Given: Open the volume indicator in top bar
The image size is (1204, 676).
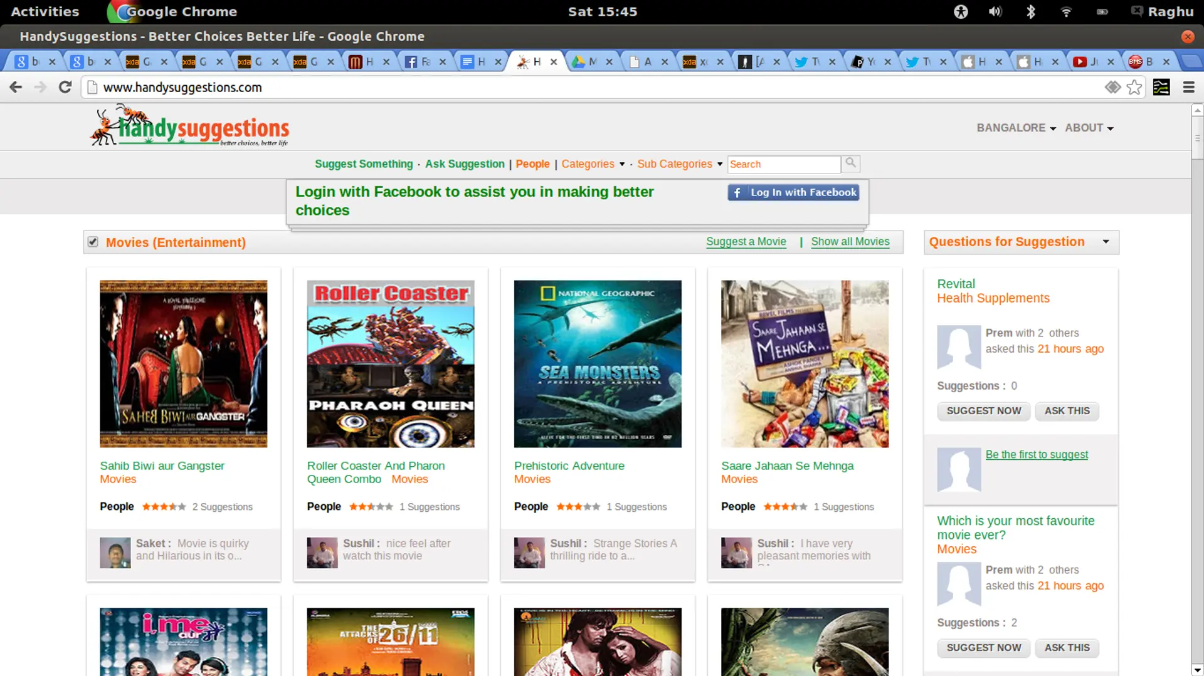Looking at the screenshot, I should (x=995, y=11).
